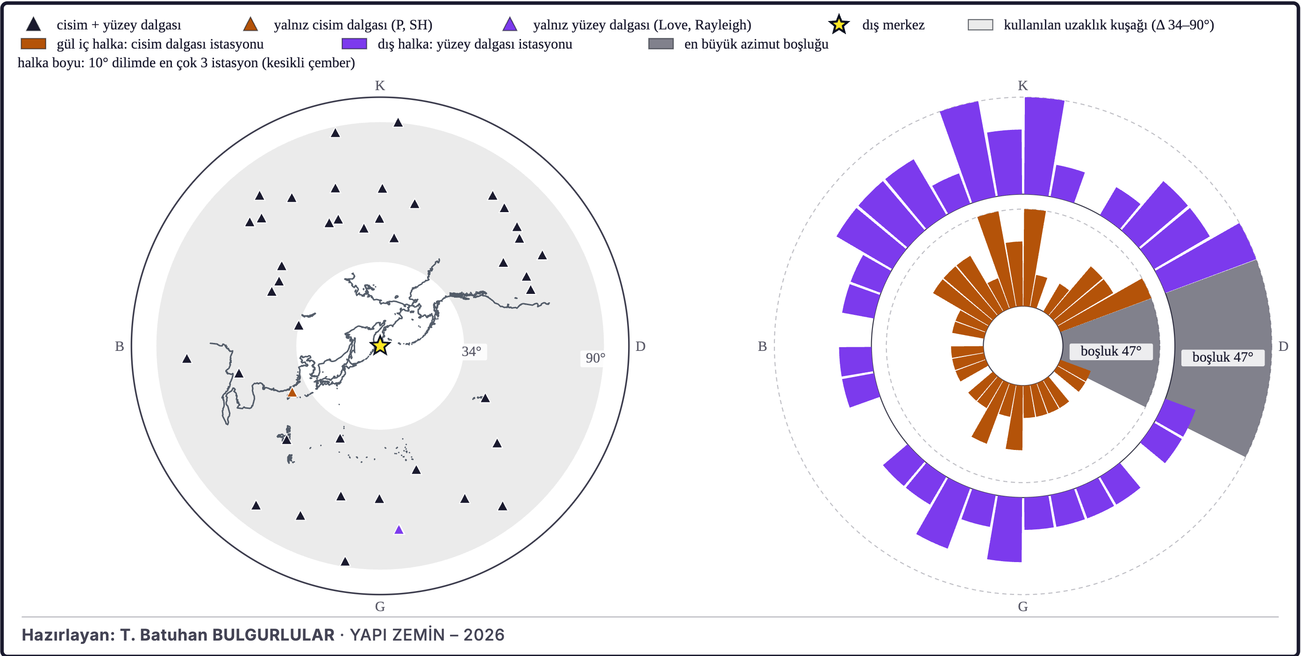Click the inner-ring 'boşluk 47°' gap label
The height and width of the screenshot is (656, 1301).
pyautogui.click(x=1111, y=351)
